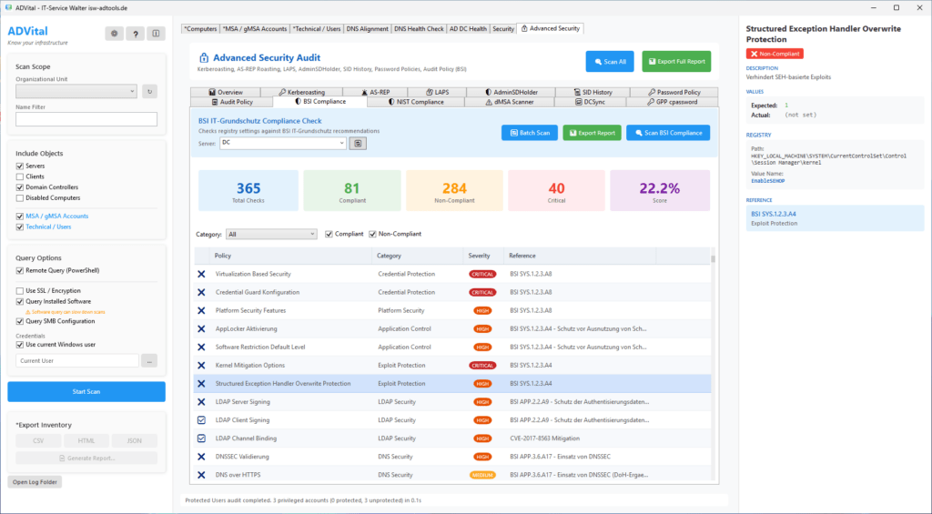Click the X status icon for Platform Security Features
The width and height of the screenshot is (932, 514).
tap(201, 311)
